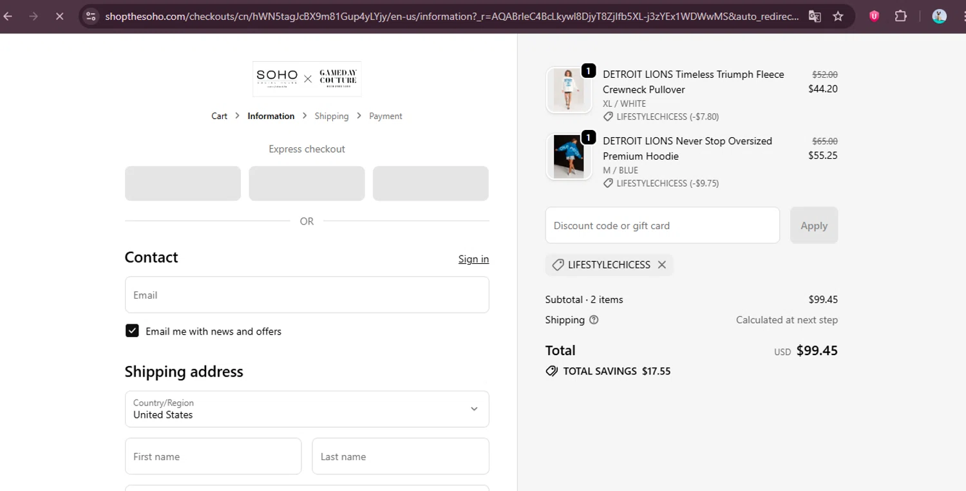Stop page loading with the X button
The image size is (966, 491).
tap(59, 16)
